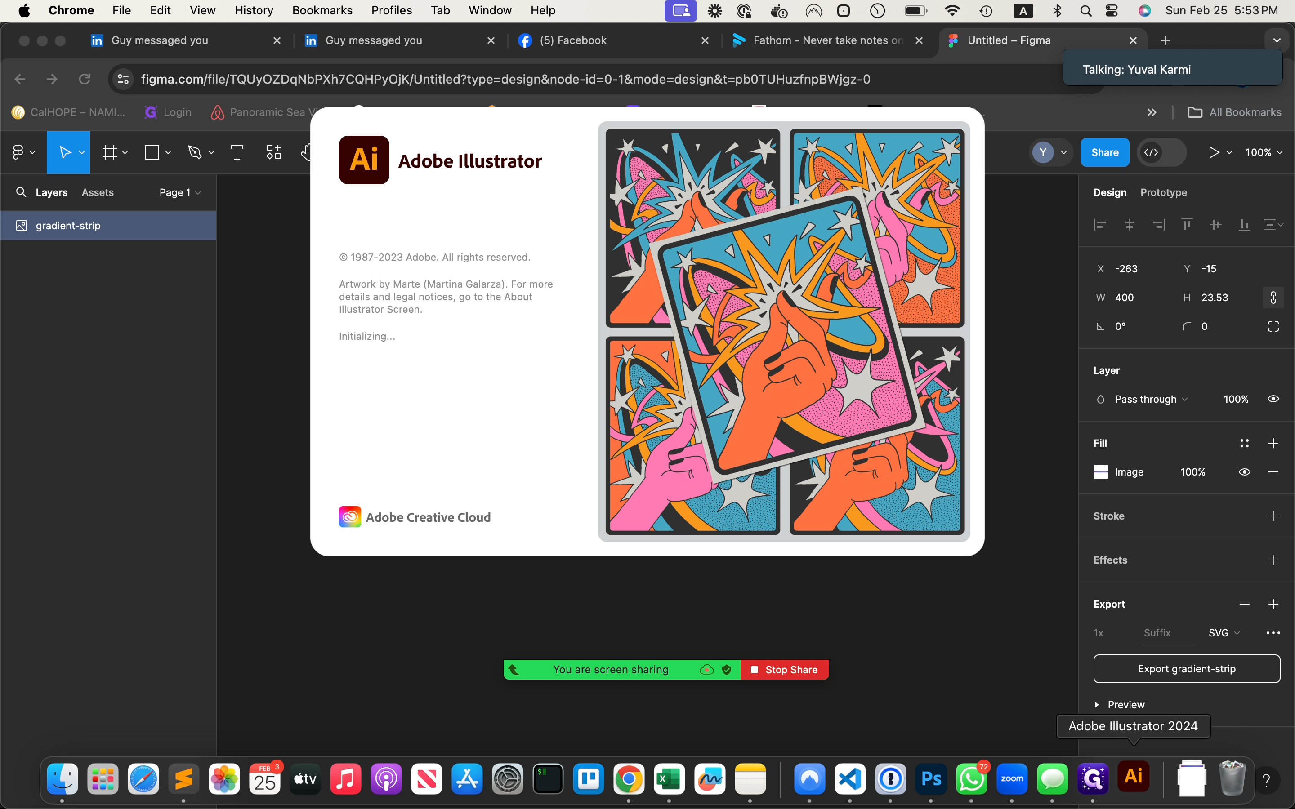The image size is (1295, 809).
Task: Toggle Image fill visibility eye
Action: (x=1244, y=472)
